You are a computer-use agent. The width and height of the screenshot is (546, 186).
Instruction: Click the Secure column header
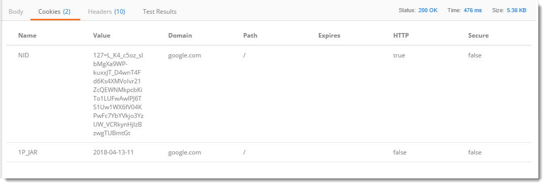478,36
